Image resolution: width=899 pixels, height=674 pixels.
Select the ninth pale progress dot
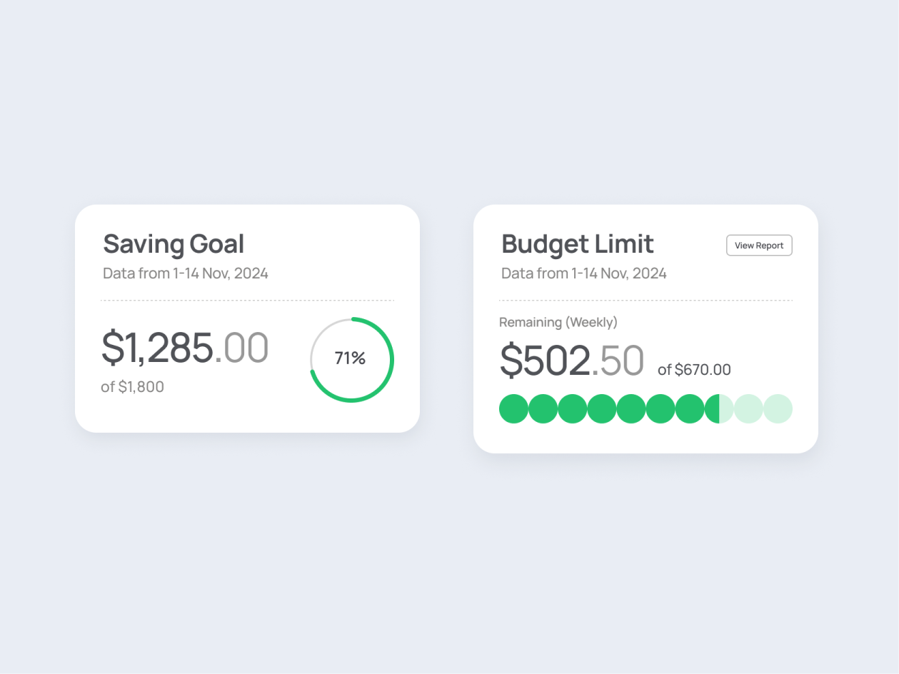(x=748, y=408)
